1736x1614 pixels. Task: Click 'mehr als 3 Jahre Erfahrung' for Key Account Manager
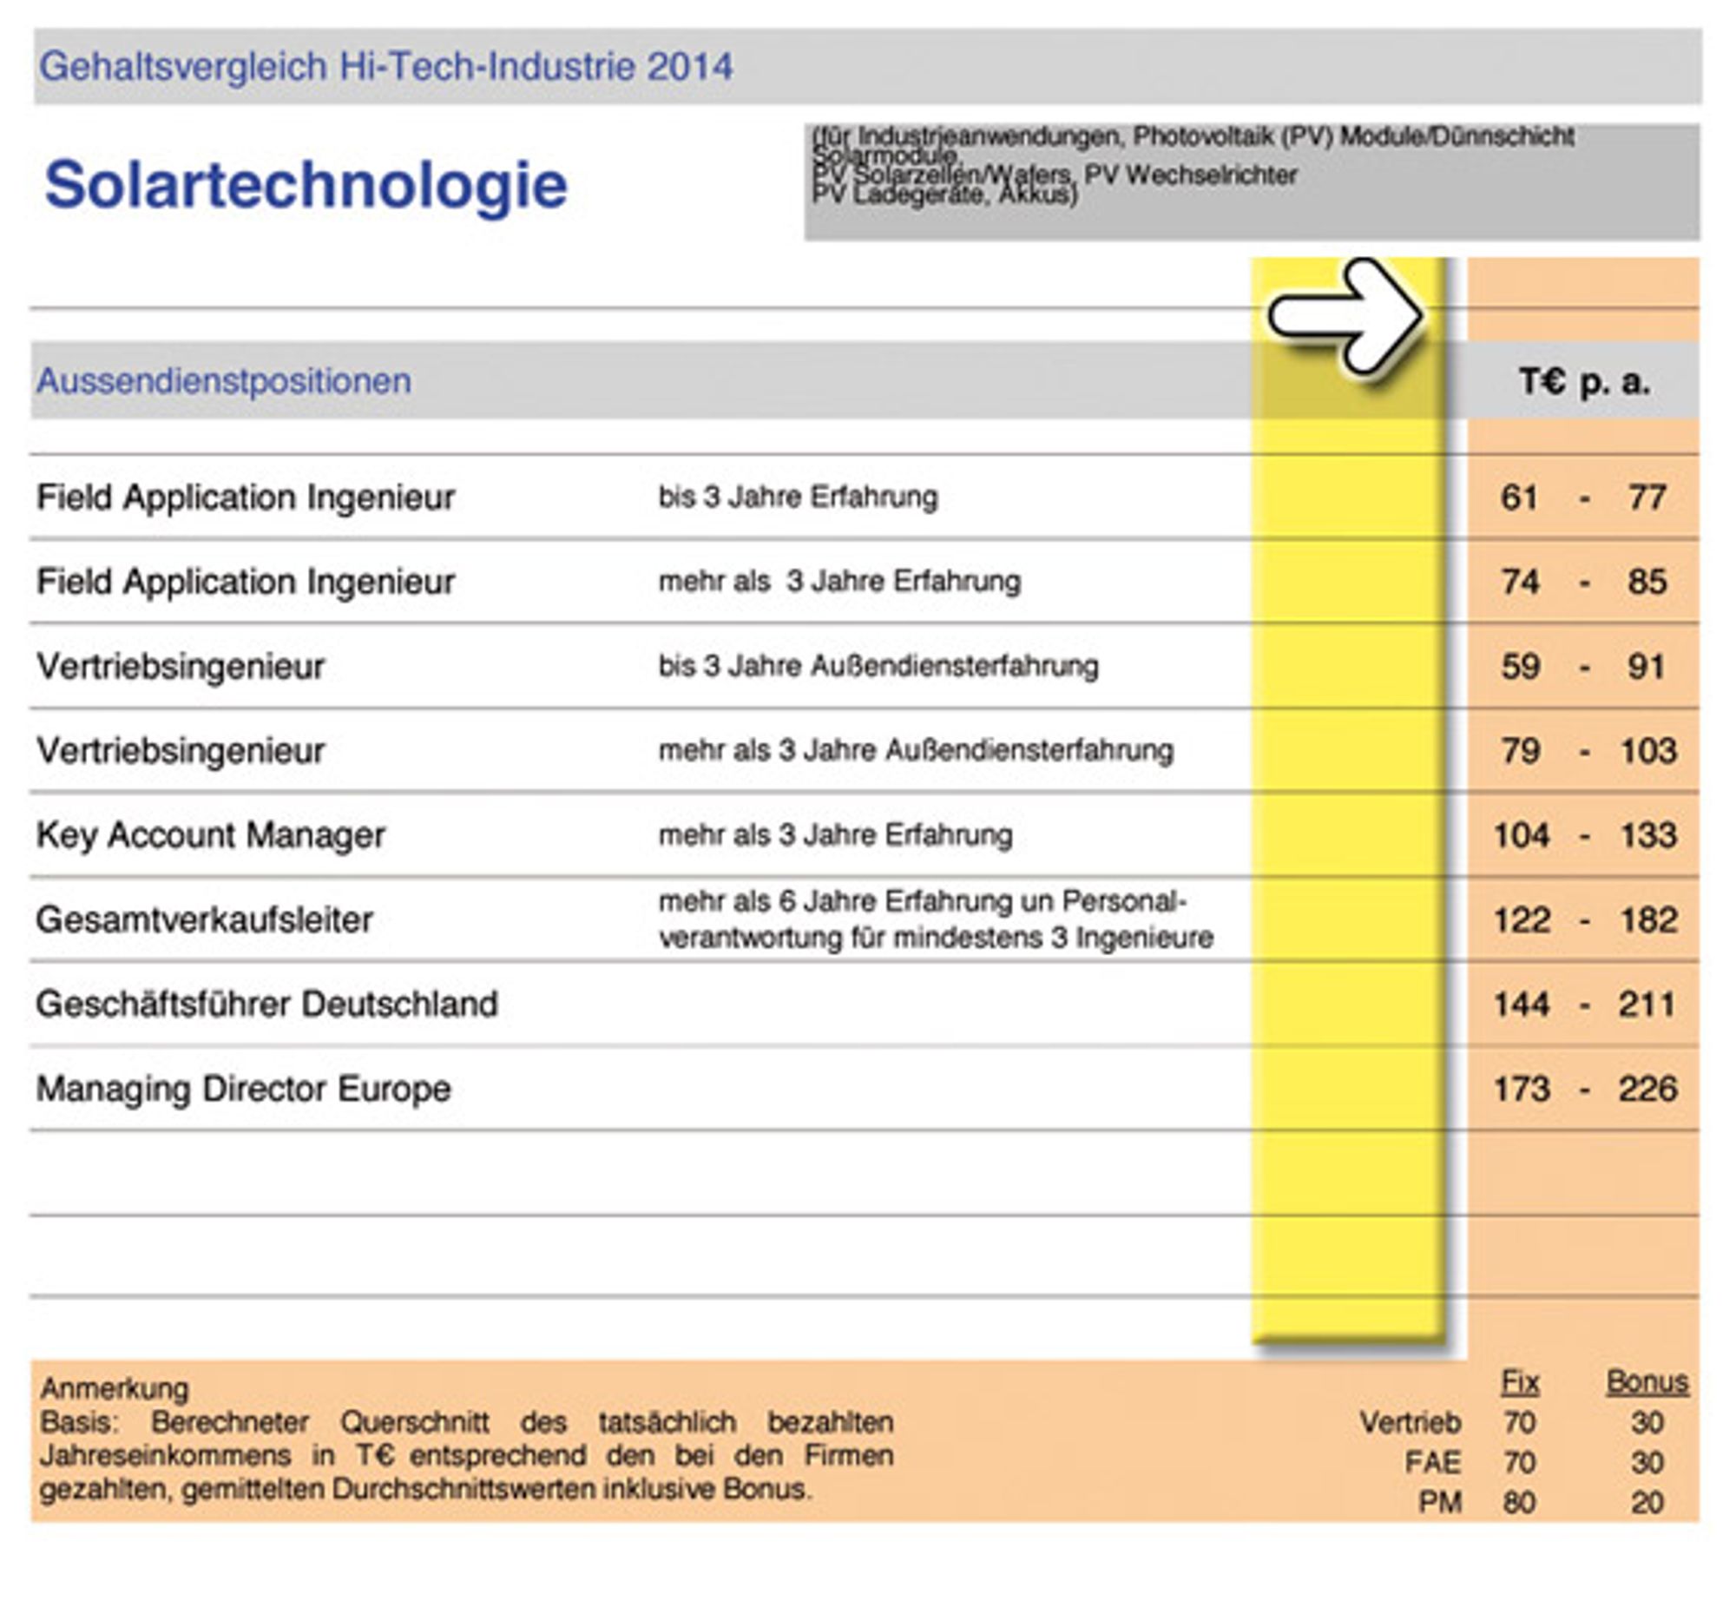pos(836,835)
